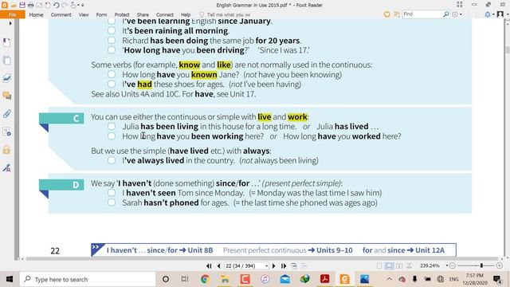Viewport: 510px width, 287px height.
Task: Click the heart favorite icon
Action: point(386,14)
